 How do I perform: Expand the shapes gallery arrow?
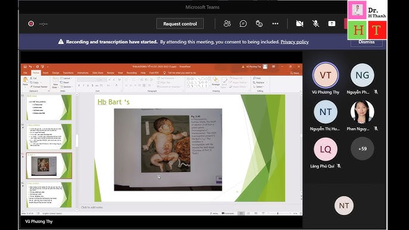click(209, 86)
